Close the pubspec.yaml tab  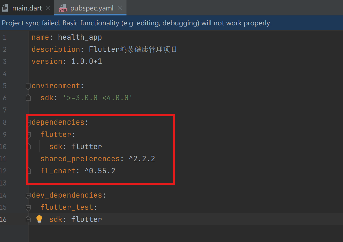coord(120,8)
